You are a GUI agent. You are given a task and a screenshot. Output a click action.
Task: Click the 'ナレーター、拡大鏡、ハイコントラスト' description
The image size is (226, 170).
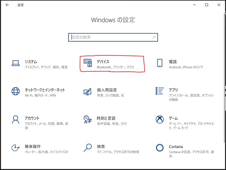point(47,152)
